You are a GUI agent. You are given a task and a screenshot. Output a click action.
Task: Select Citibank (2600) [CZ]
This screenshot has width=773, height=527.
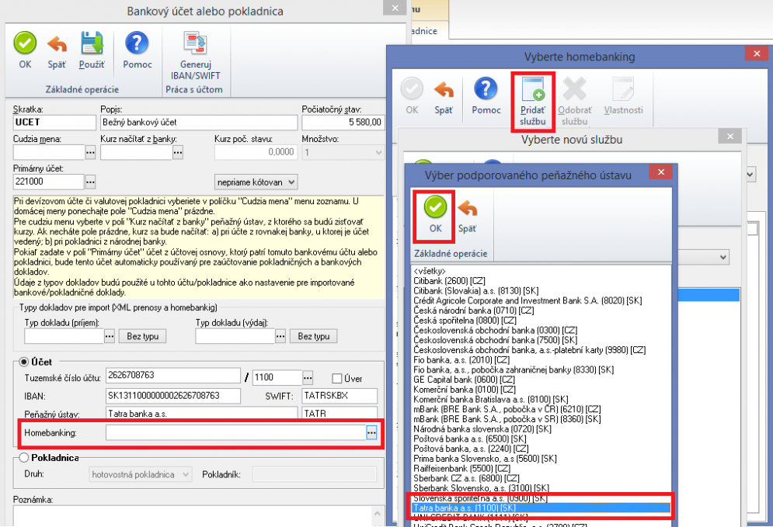(x=449, y=281)
